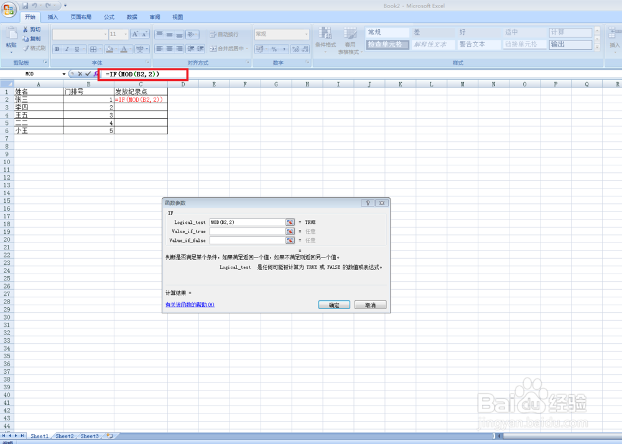Screen dimensions: 622x444
Task: Confirm formula entry with checkmark icon
Action: point(88,74)
